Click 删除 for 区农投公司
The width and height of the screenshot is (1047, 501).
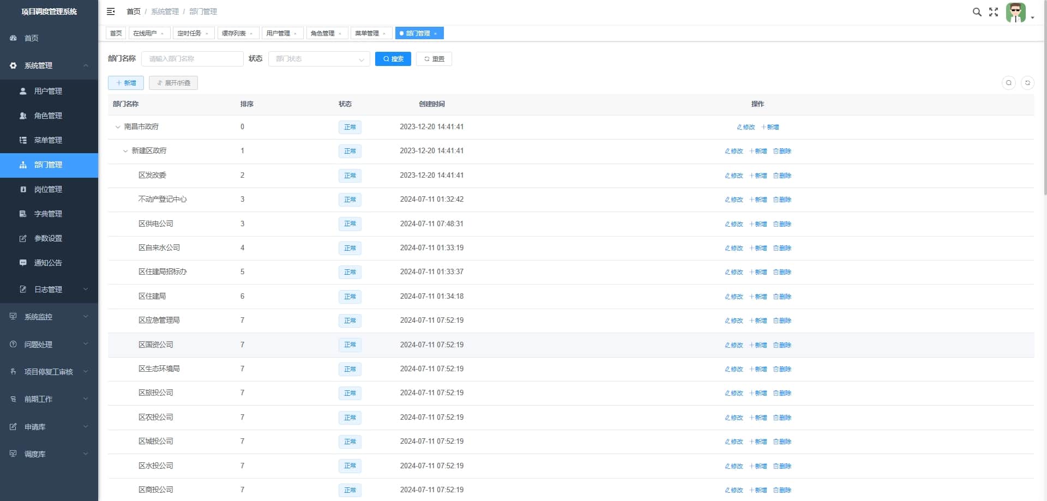(782, 418)
